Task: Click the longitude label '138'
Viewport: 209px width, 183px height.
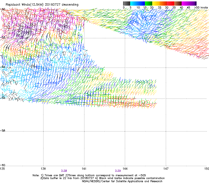Action: point(43,169)
